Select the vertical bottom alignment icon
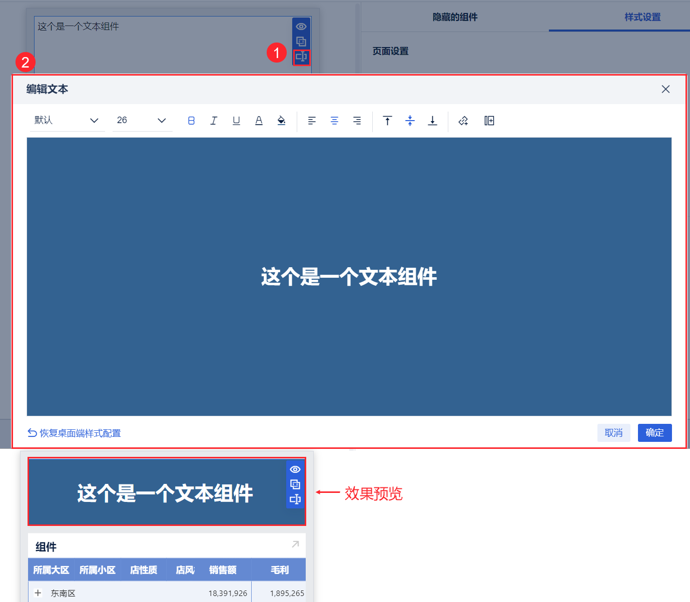690x602 pixels. pyautogui.click(x=432, y=121)
